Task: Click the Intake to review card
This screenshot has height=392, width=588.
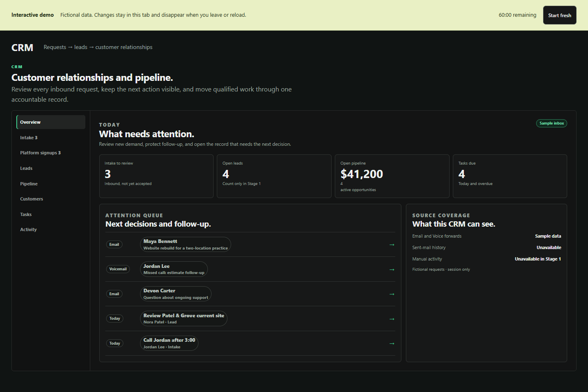Action: click(156, 176)
